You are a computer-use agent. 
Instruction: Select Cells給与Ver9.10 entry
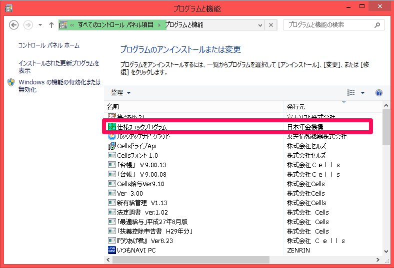coord(140,184)
